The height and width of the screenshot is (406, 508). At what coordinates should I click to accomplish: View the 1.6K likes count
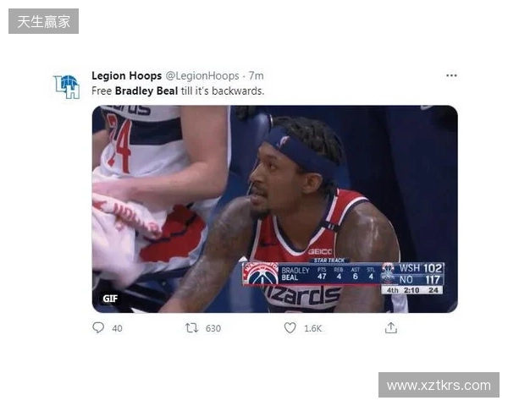pos(312,328)
